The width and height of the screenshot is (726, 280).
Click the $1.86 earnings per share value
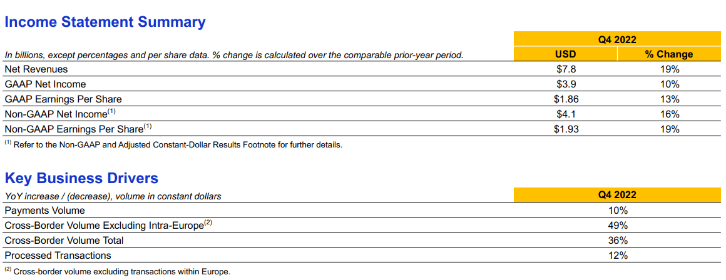(x=566, y=99)
